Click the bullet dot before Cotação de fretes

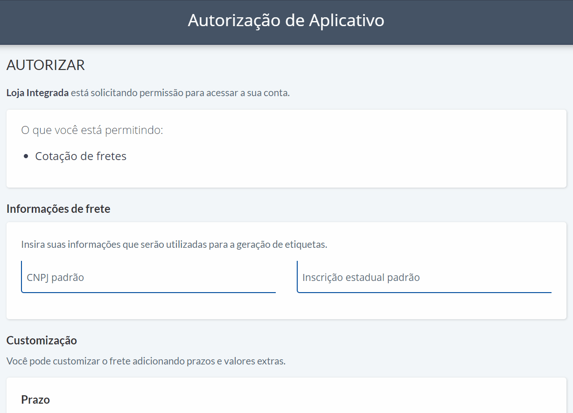pyautogui.click(x=26, y=157)
